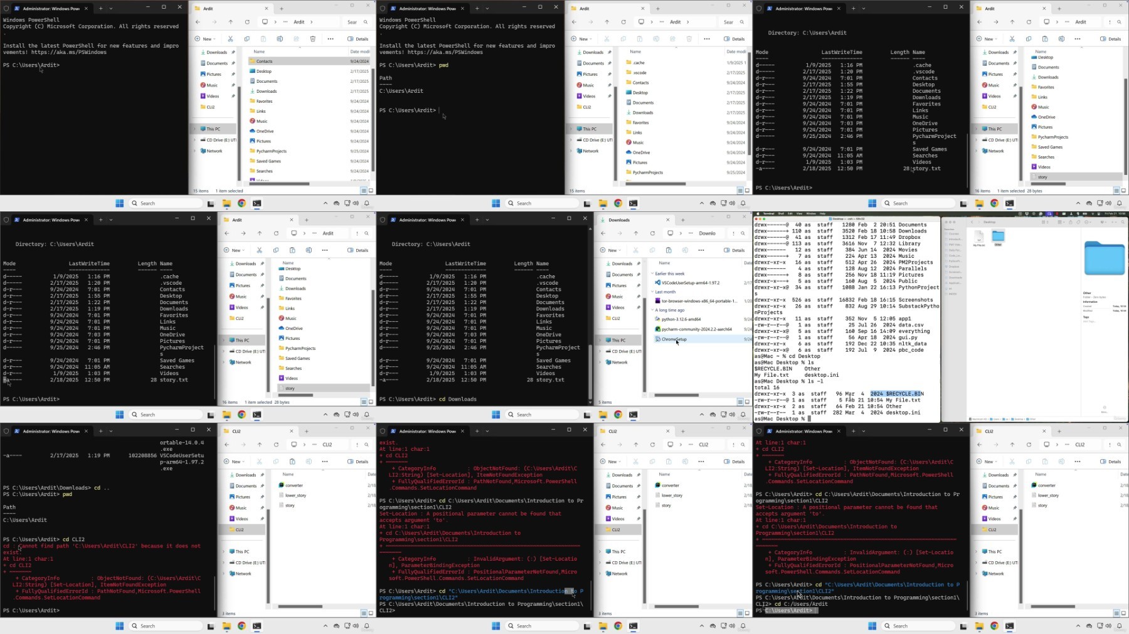The height and width of the screenshot is (634, 1129).
Task: Click the New button in Downloads window
Action: click(x=609, y=250)
